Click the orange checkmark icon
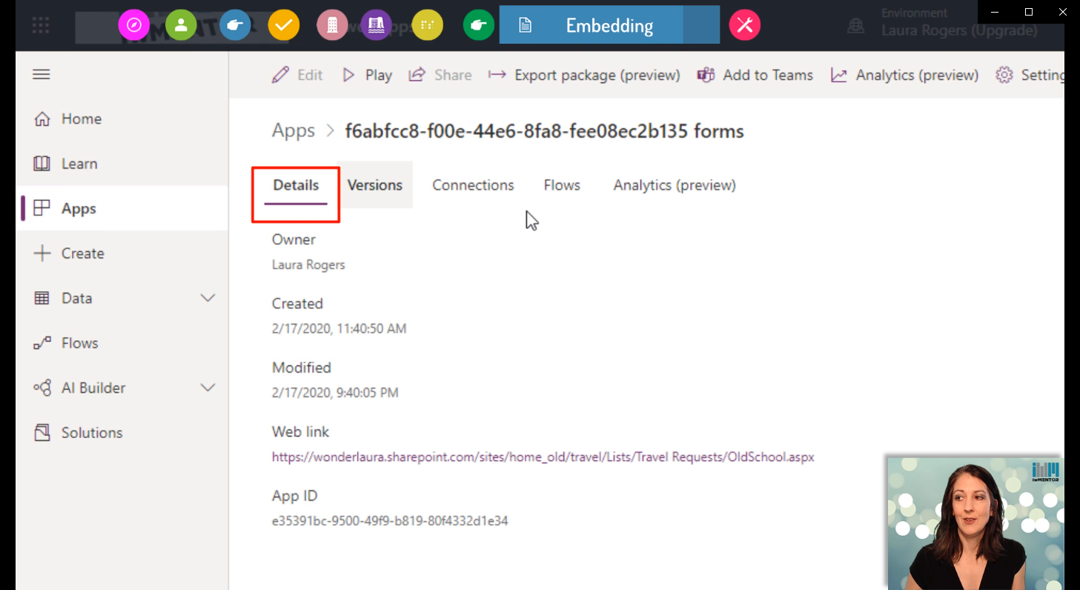 (x=283, y=26)
